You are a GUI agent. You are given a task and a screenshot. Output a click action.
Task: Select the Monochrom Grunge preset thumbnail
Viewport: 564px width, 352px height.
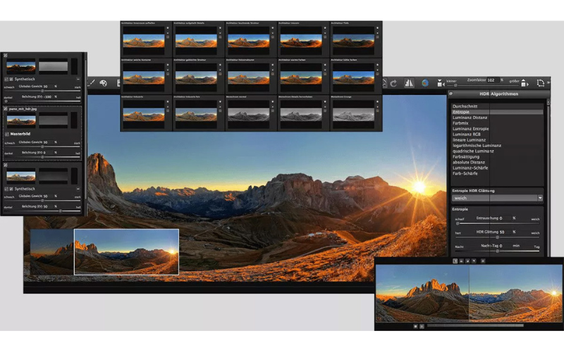click(353, 115)
